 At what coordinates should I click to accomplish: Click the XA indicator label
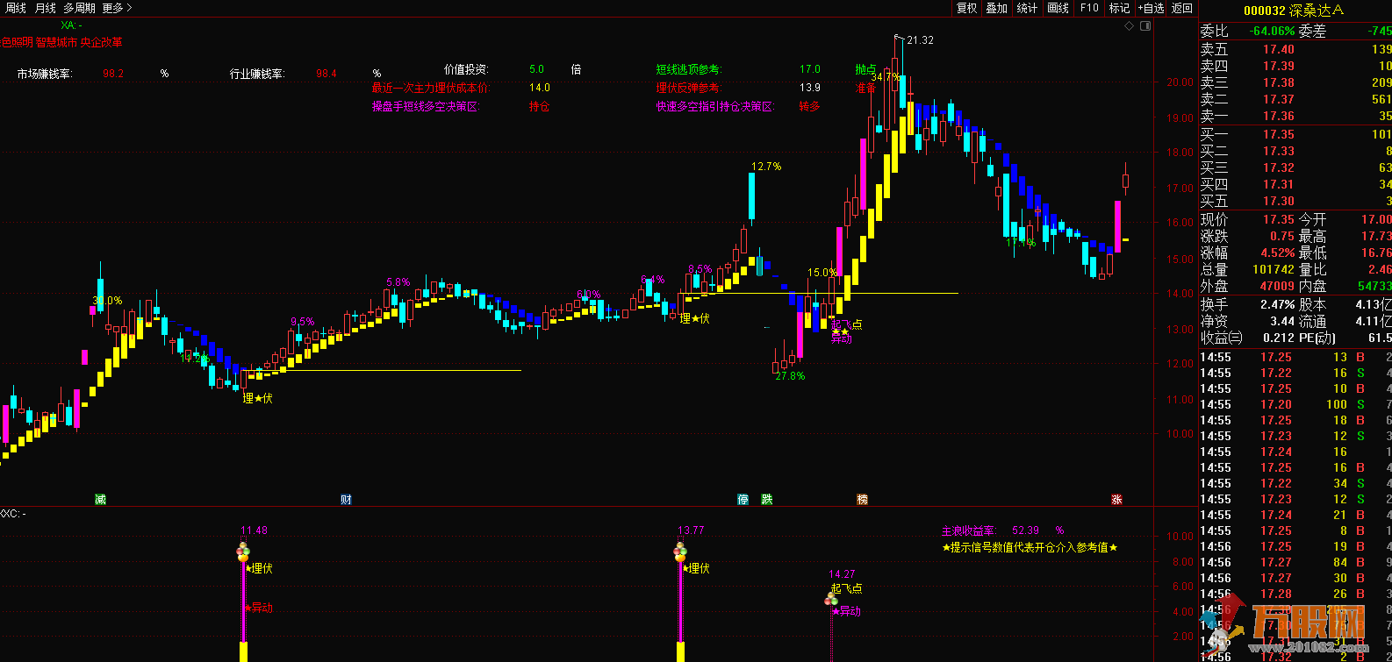72,25
